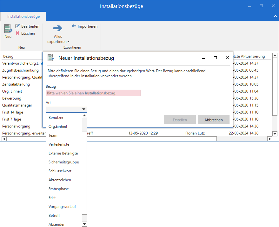This screenshot has height=227, width=279.
Task: Expand the Alles exportieren dropdown arrow
Action: 68,42
